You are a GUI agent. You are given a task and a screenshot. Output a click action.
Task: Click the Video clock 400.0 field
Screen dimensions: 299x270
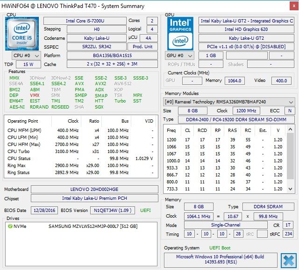pos(281,81)
